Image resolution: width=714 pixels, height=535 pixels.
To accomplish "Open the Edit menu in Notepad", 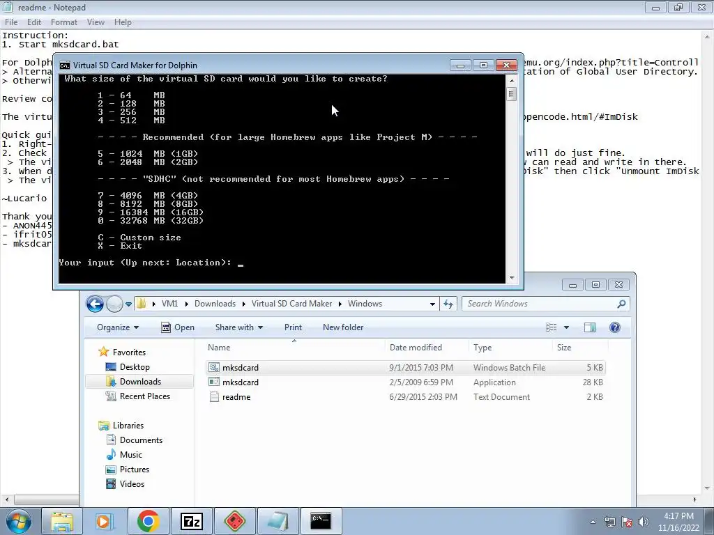I will [x=33, y=22].
